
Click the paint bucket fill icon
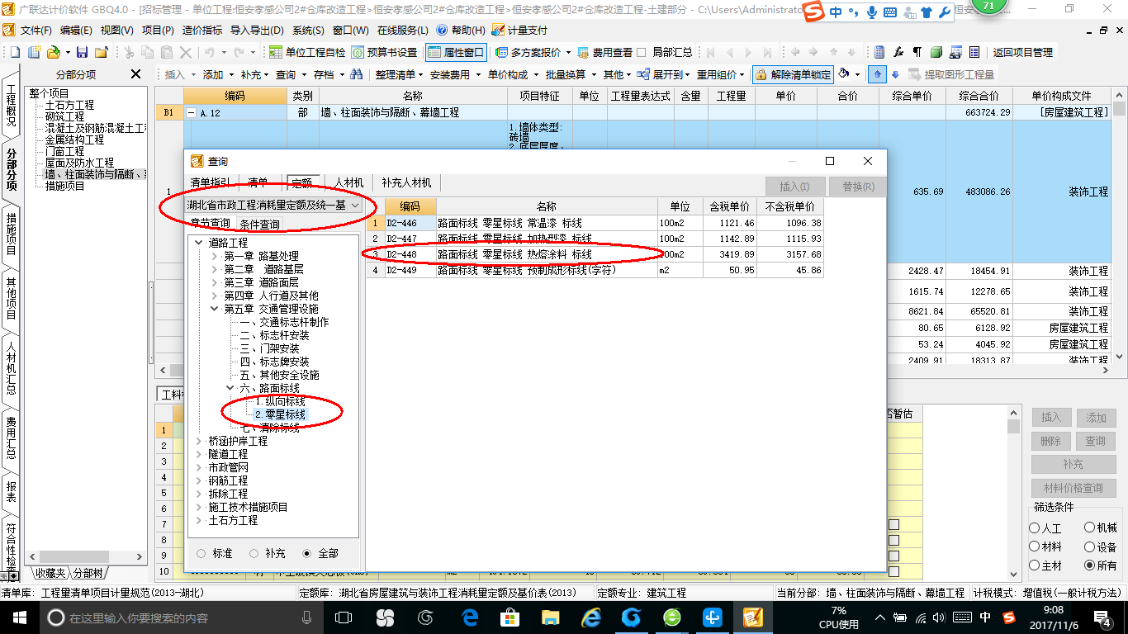[x=845, y=74]
